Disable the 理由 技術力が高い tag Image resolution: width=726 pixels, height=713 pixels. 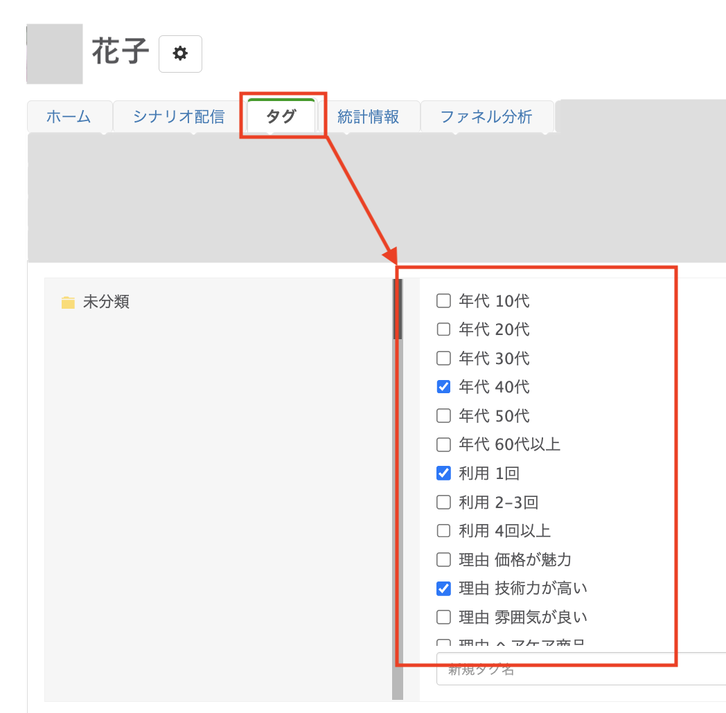click(x=443, y=588)
